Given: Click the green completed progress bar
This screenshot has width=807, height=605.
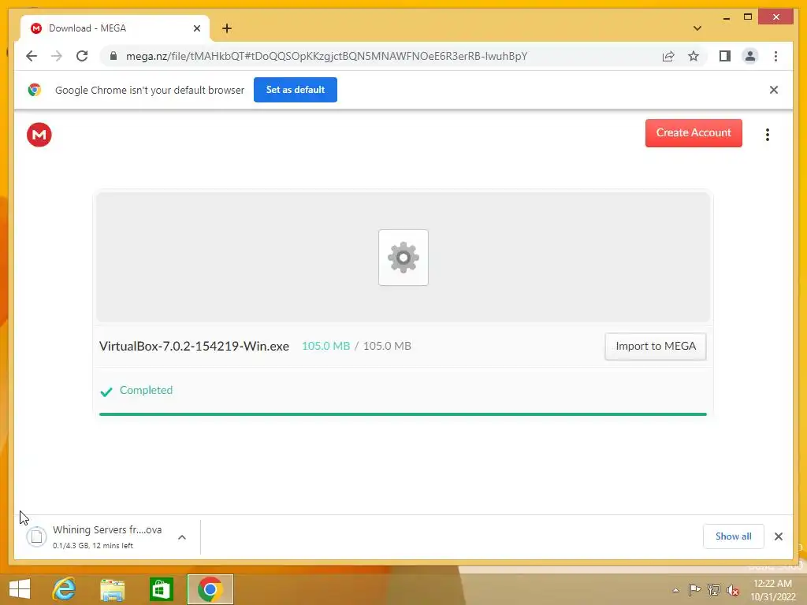Looking at the screenshot, I should pyautogui.click(x=403, y=414).
